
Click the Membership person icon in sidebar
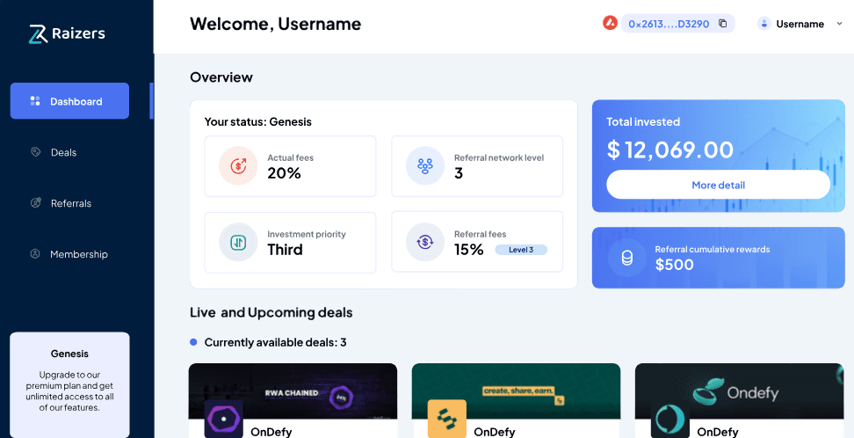pos(35,253)
